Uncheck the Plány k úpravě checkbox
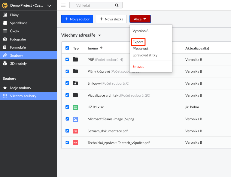 67,71
